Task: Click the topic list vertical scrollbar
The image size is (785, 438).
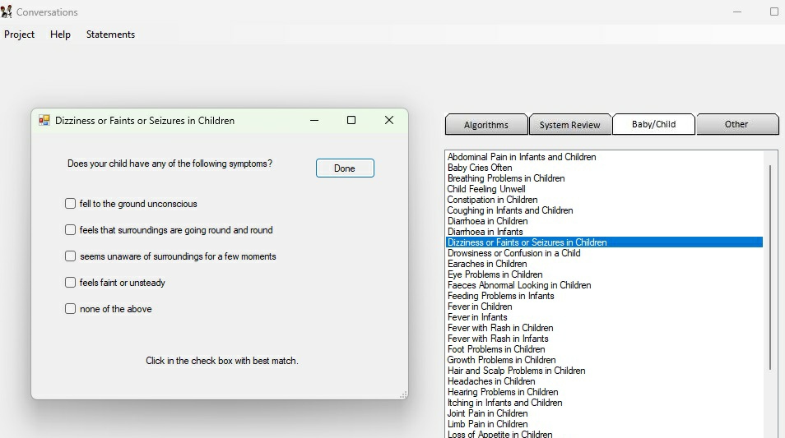Action: coord(770,268)
